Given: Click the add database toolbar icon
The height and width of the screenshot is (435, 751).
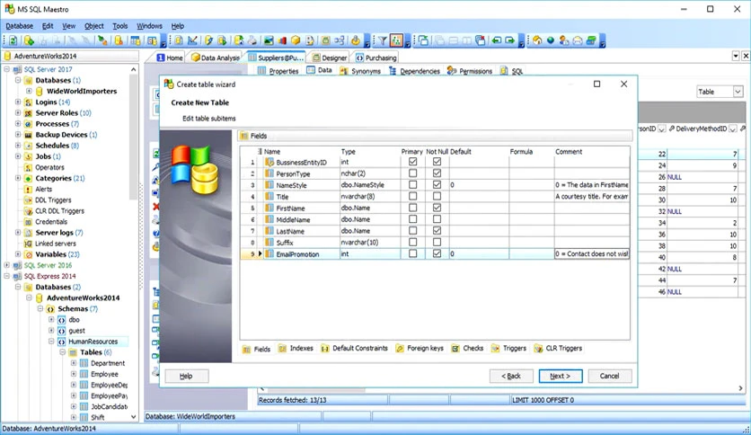Looking at the screenshot, I should 29,40.
